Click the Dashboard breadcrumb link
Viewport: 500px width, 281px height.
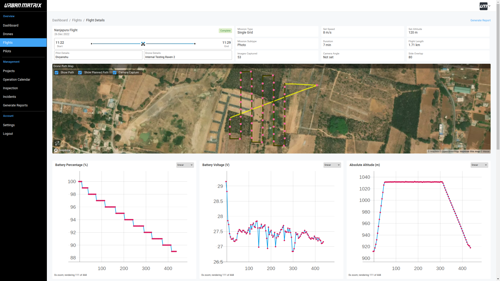click(x=60, y=20)
